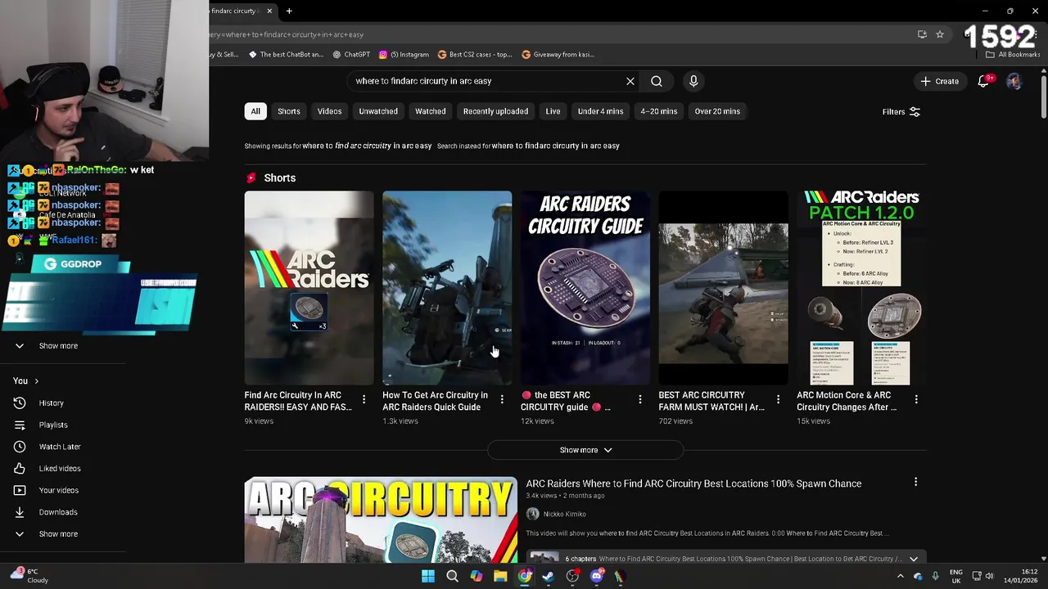
Task: Open the ChatGPT bookmark
Action: pyautogui.click(x=351, y=55)
